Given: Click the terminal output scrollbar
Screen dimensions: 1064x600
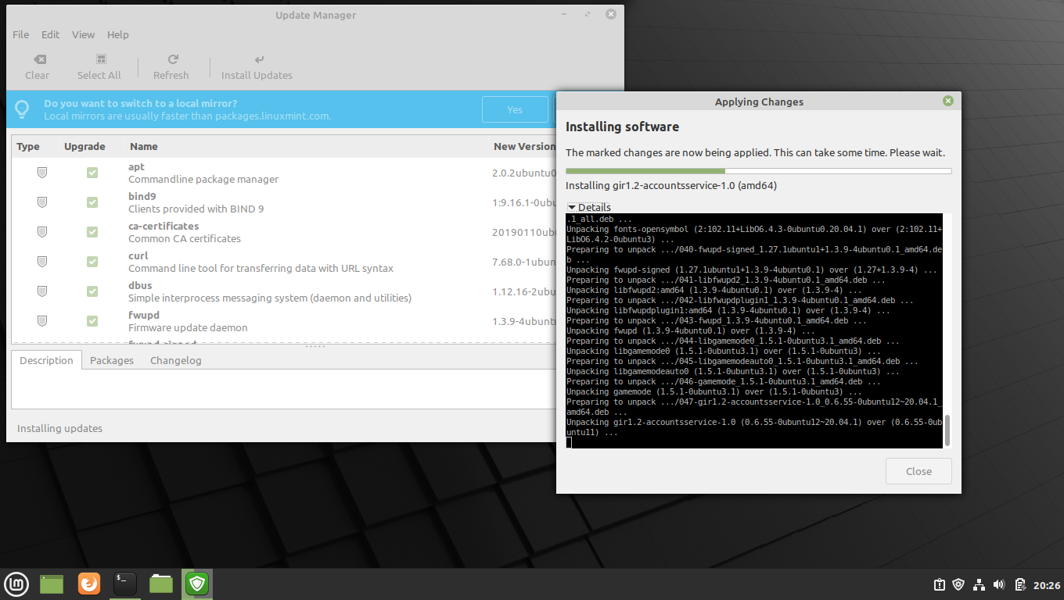Looking at the screenshot, I should click(947, 430).
